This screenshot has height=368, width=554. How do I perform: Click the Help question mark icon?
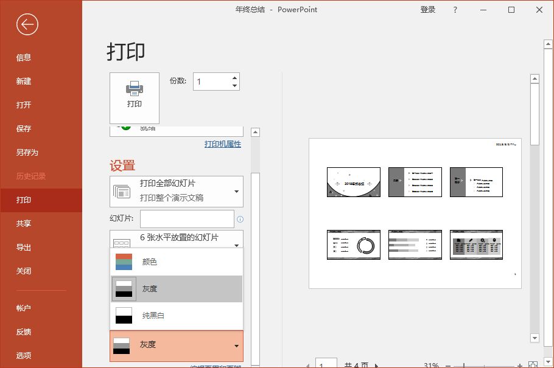pos(455,10)
